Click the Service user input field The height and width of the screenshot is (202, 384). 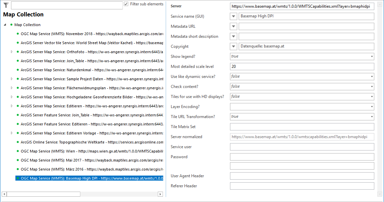tap(302, 147)
